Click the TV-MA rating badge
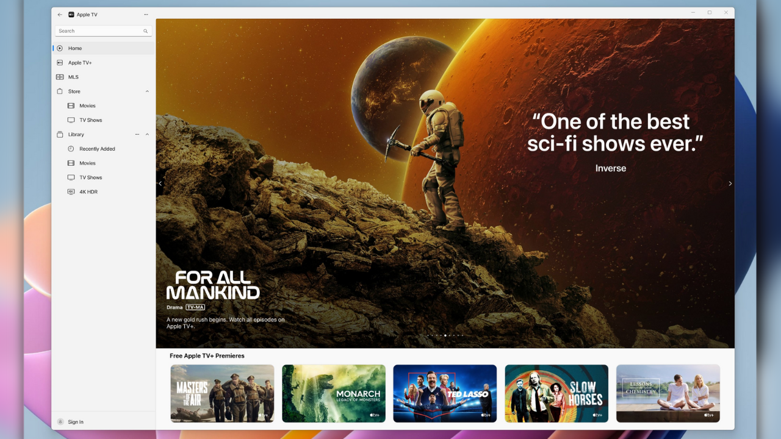This screenshot has width=781, height=439. 195,307
